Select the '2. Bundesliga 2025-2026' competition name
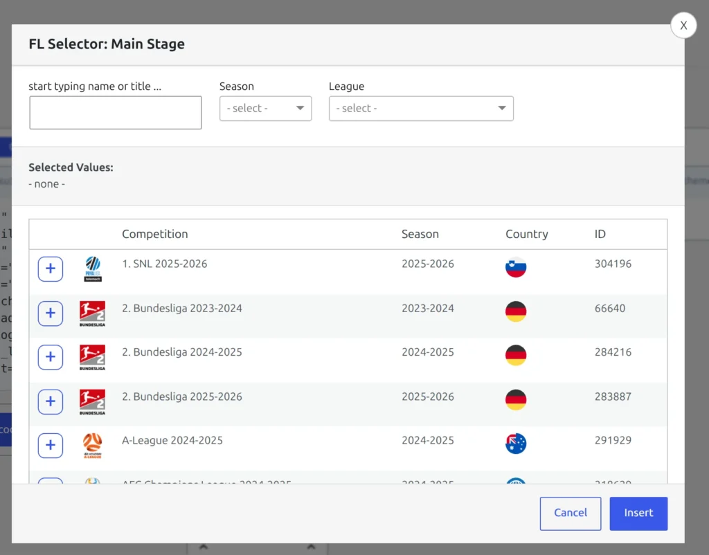Screen dimensions: 709x555 pos(182,397)
